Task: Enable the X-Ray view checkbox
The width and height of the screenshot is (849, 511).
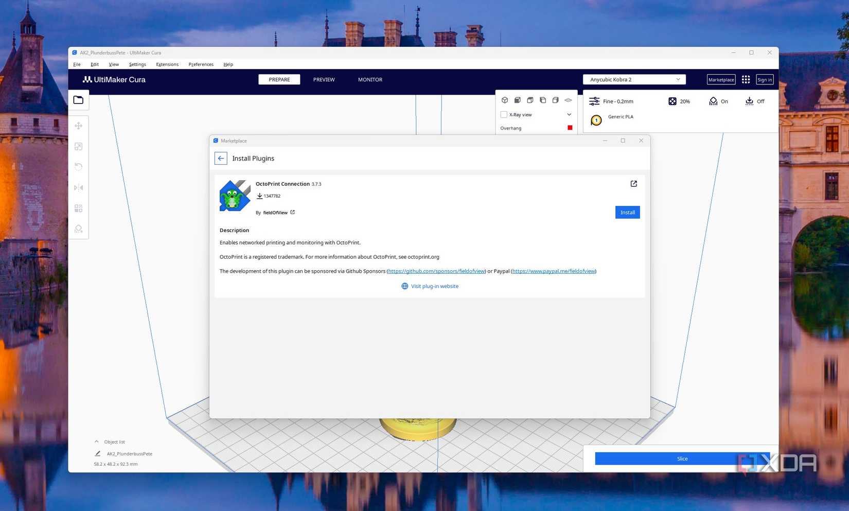Action: 504,114
